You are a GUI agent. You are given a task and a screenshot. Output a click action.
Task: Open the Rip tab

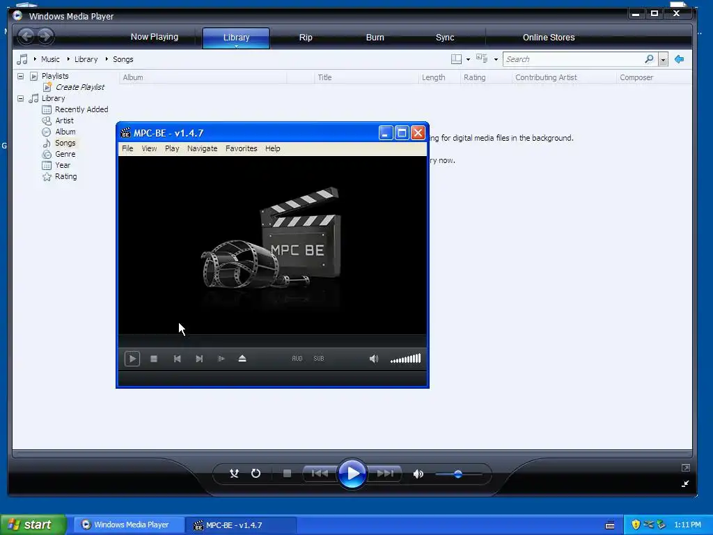click(x=306, y=38)
